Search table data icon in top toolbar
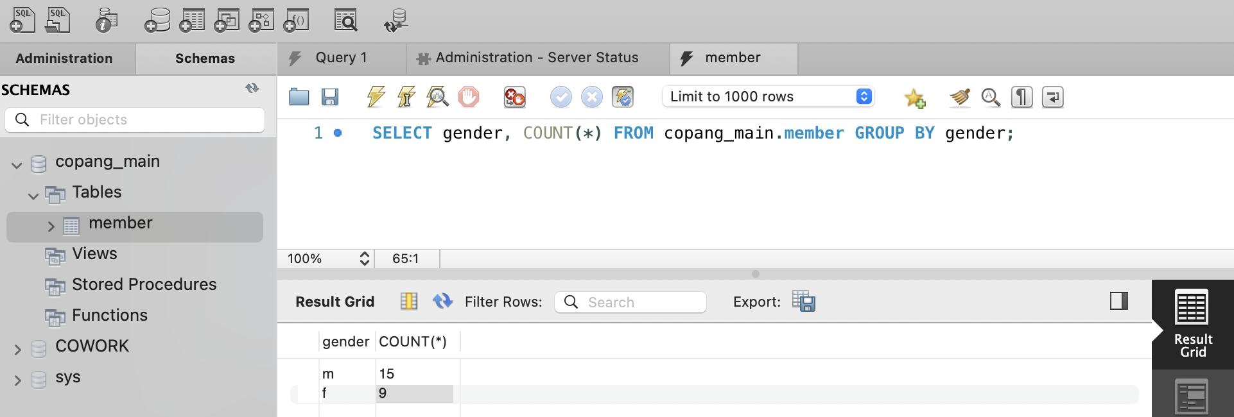The image size is (1234, 417). pos(346,20)
